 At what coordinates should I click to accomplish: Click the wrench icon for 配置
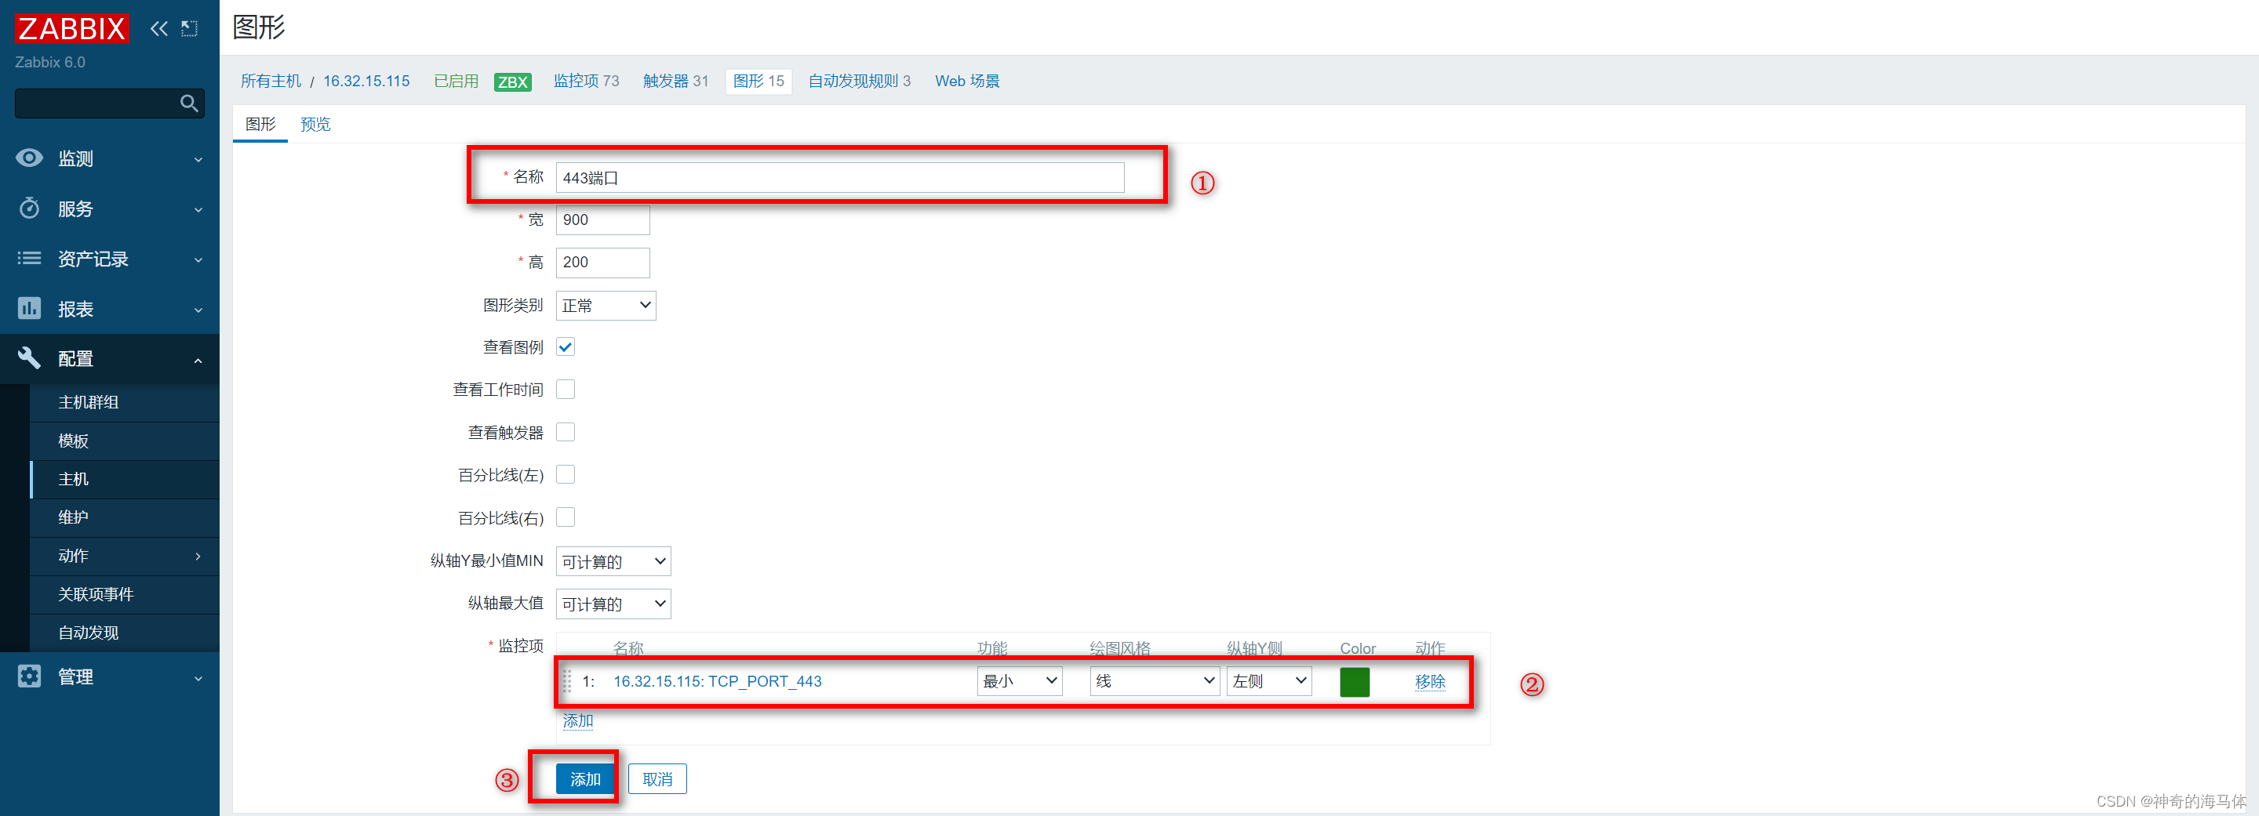29,358
